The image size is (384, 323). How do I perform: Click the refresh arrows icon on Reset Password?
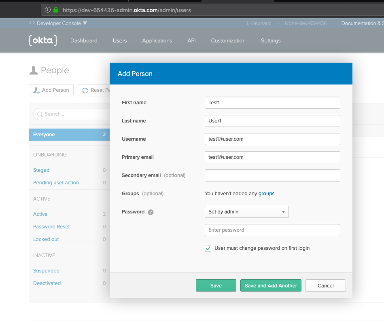[85, 90]
